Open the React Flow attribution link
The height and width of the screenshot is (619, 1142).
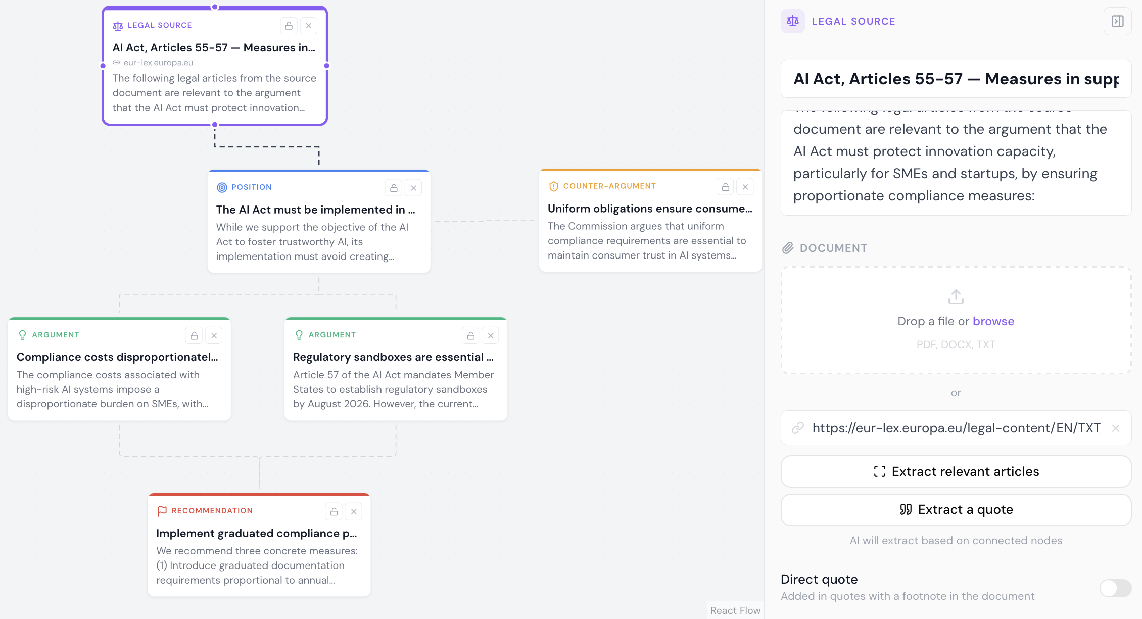coord(735,610)
